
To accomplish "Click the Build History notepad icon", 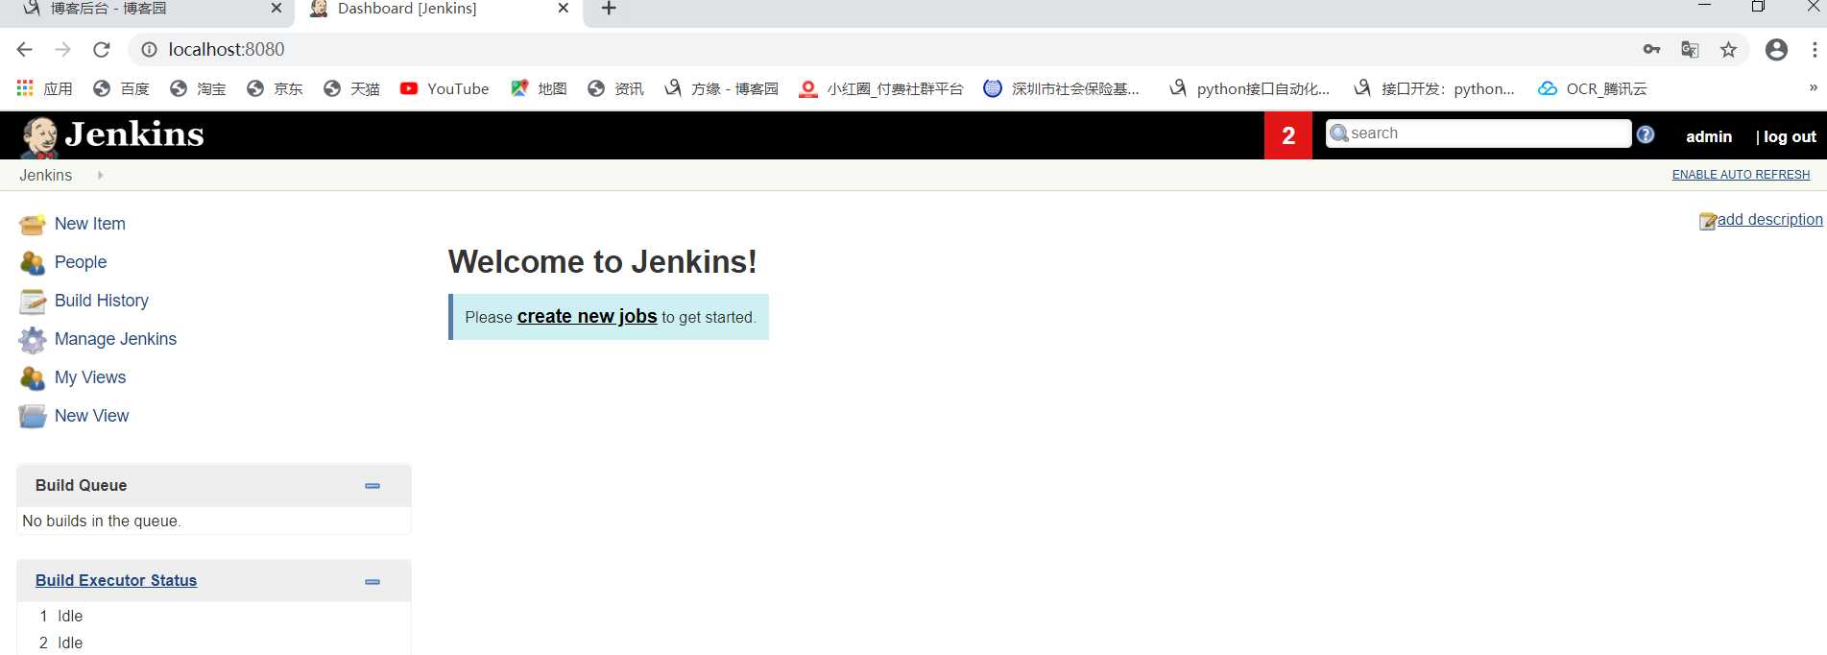I will pyautogui.click(x=33, y=302).
